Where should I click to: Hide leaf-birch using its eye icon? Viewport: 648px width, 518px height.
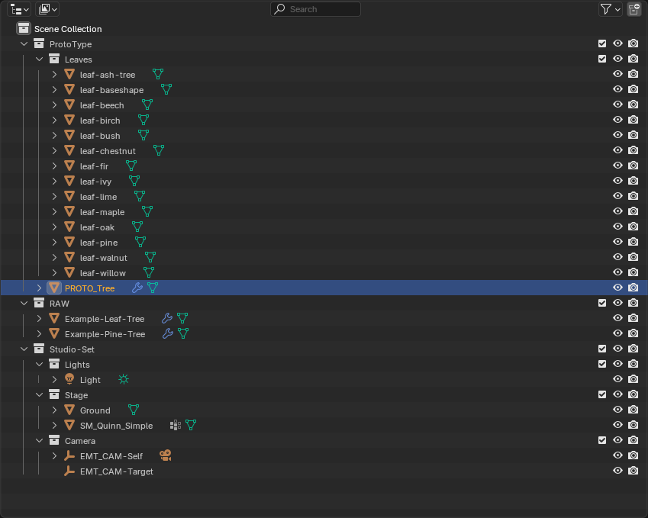(617, 120)
